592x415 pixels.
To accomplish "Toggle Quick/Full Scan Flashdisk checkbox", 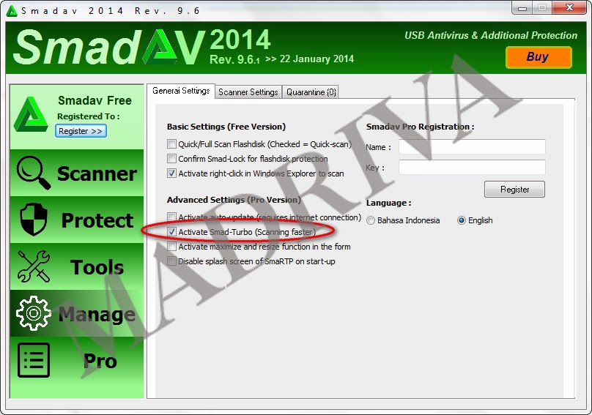I will (x=171, y=143).
